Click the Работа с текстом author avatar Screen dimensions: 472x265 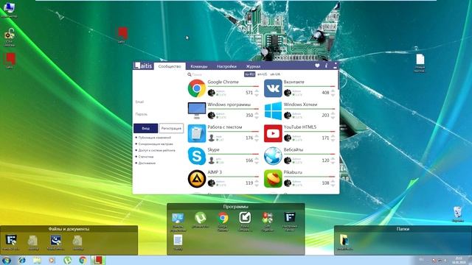(x=212, y=138)
